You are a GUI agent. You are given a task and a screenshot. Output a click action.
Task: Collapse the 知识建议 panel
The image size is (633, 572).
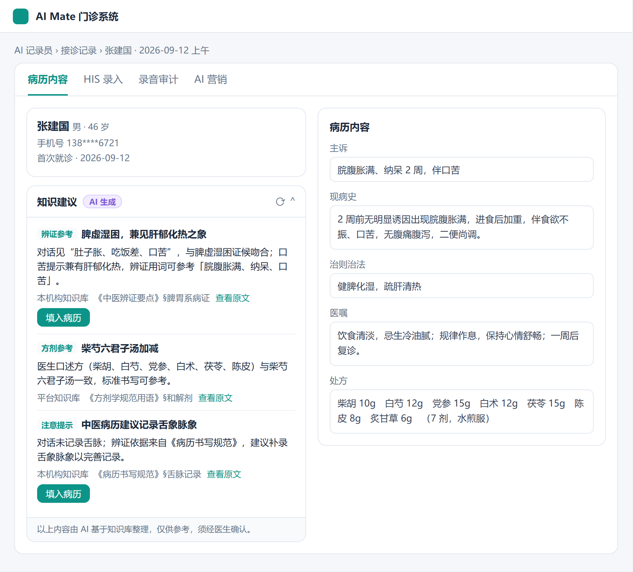coord(293,200)
